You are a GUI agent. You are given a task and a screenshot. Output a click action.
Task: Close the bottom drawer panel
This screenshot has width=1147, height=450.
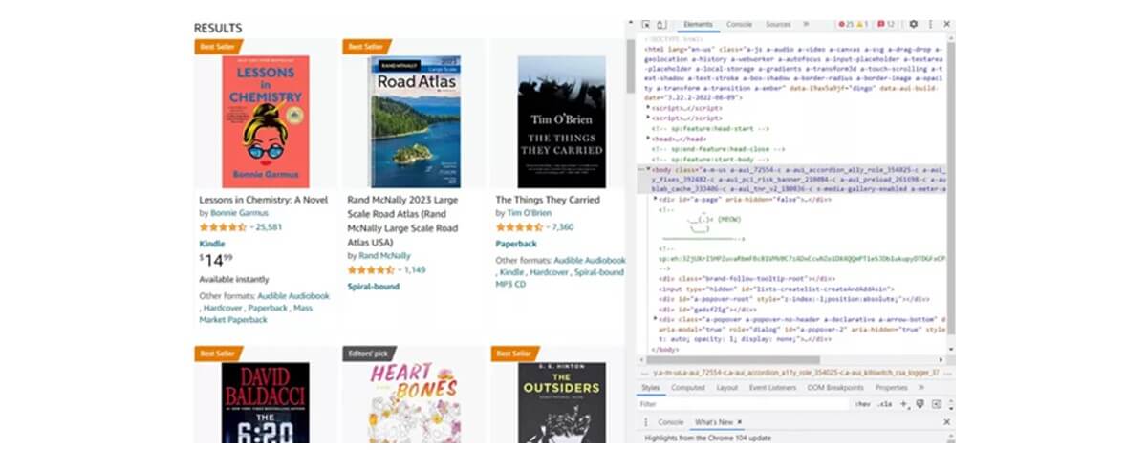(x=946, y=421)
